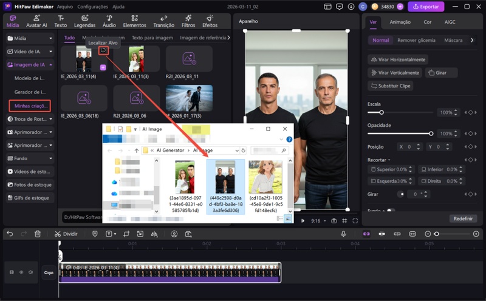
Task: Click the microphone voice-over icon
Action: 343,234
